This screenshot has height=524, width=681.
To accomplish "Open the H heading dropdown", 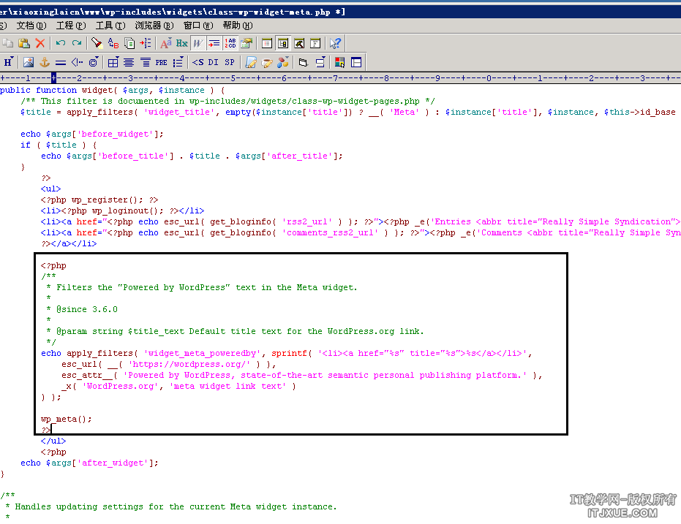I will point(9,62).
